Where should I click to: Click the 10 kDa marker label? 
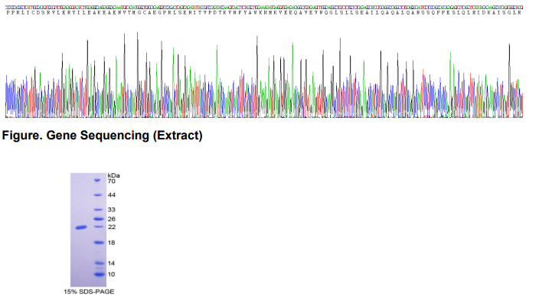(111, 274)
